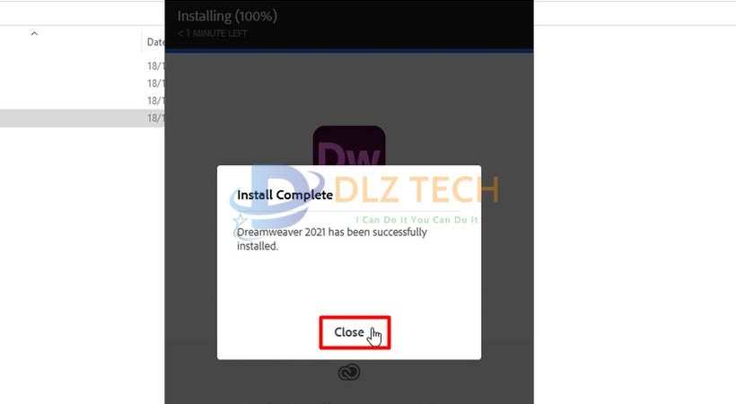The image size is (736, 404).
Task: Select the highlighted gray row in explorer
Action: (x=83, y=118)
